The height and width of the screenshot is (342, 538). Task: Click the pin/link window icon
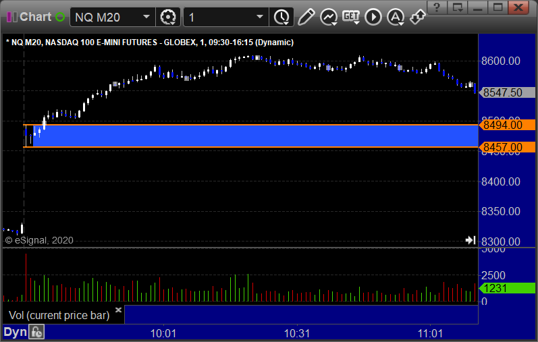[418, 17]
